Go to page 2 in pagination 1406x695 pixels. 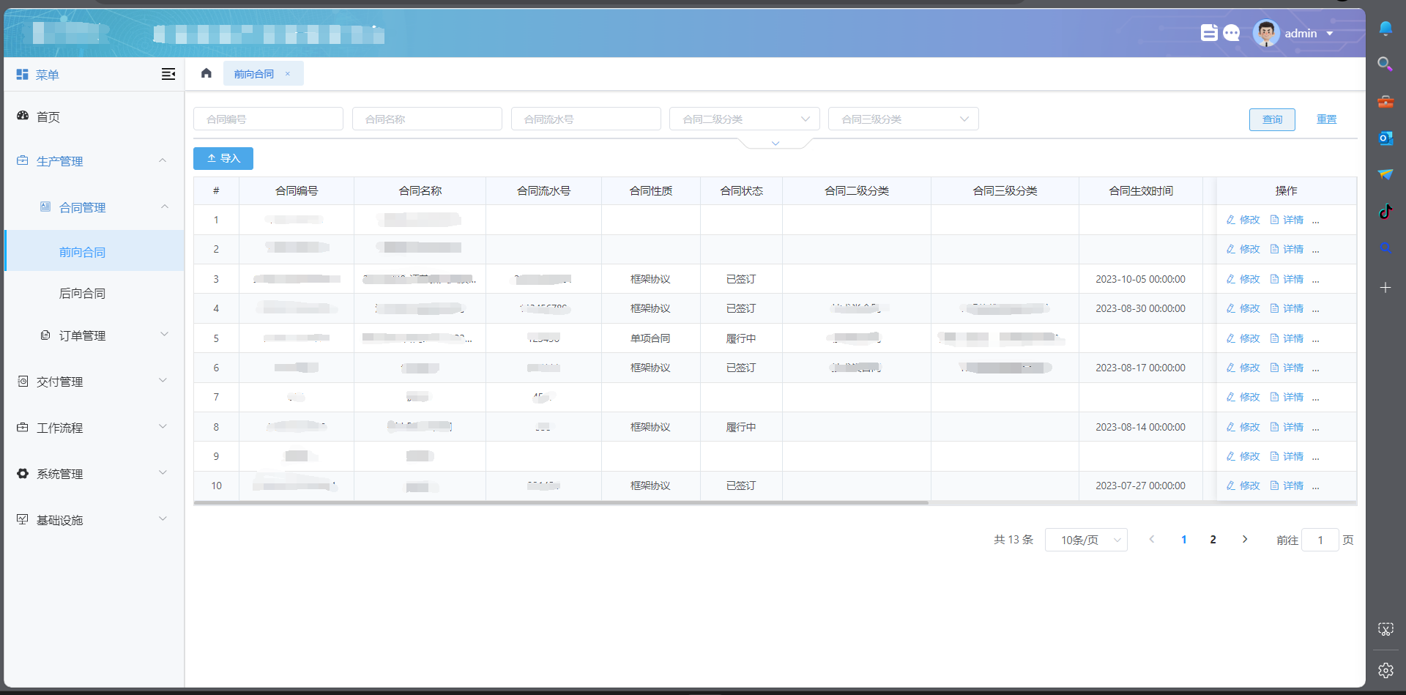(x=1213, y=540)
